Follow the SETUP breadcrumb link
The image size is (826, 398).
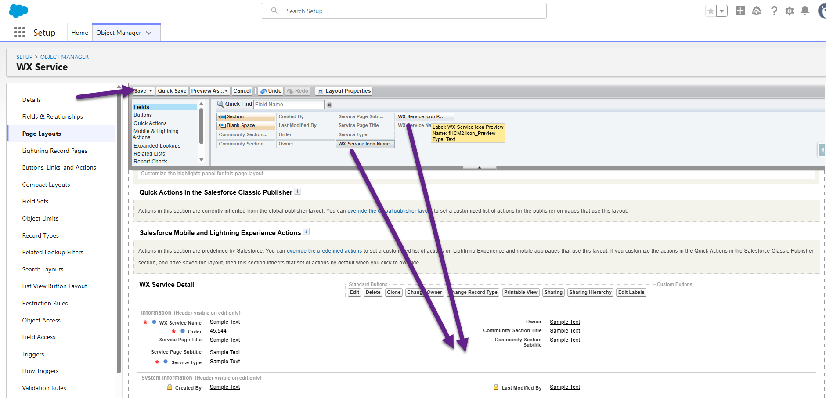(x=24, y=57)
